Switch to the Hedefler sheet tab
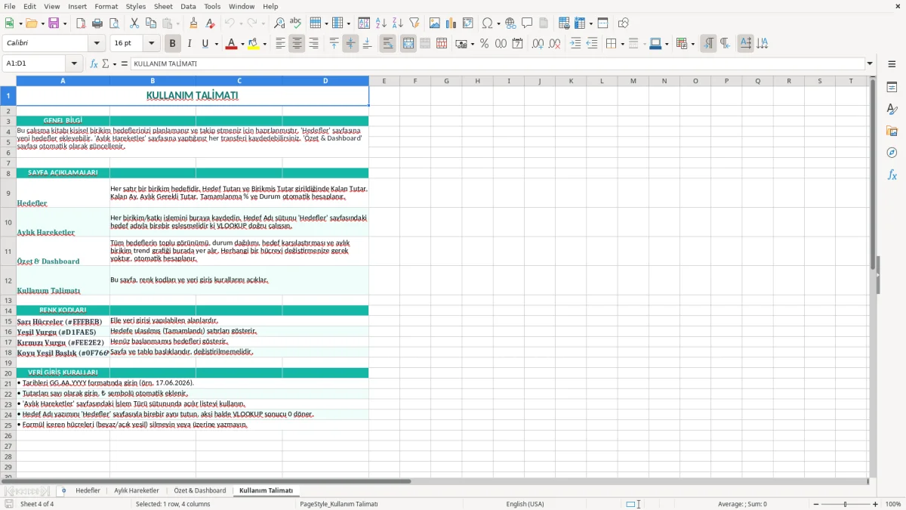 (88, 491)
